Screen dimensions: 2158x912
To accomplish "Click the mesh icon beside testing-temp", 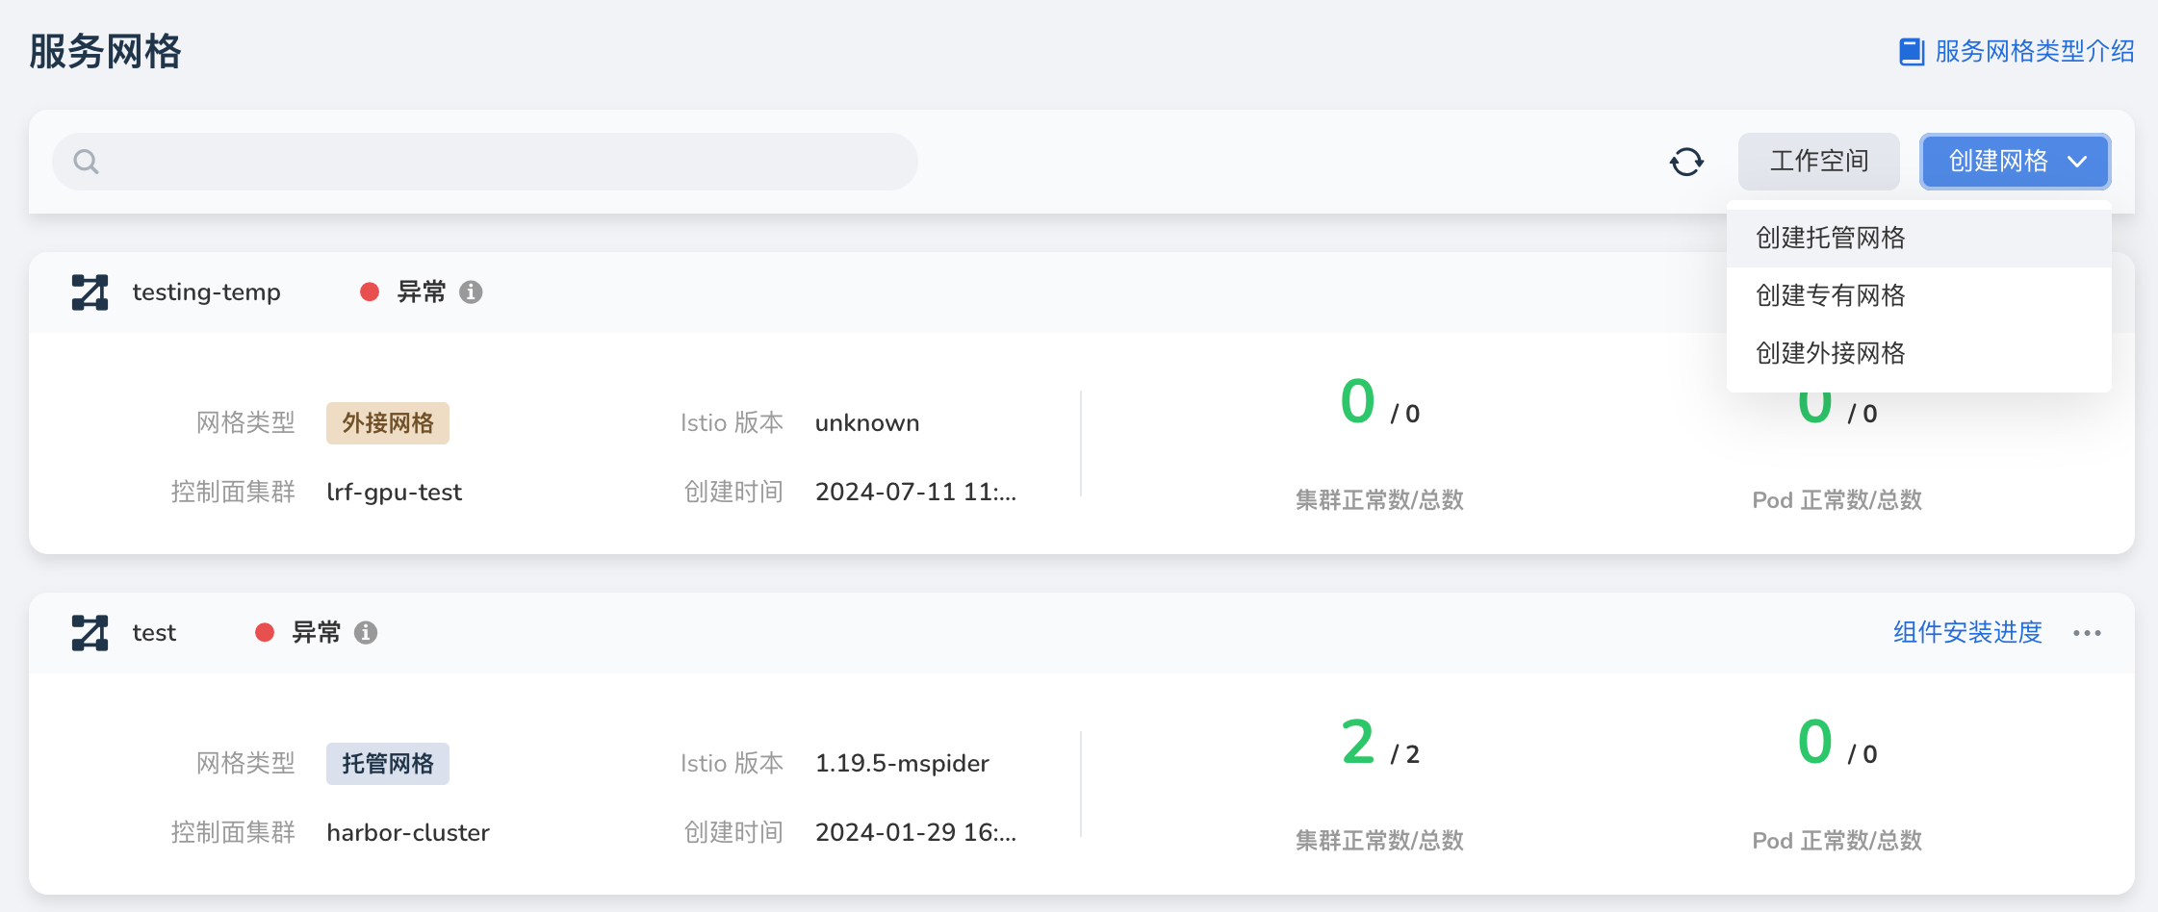I will coord(88,291).
